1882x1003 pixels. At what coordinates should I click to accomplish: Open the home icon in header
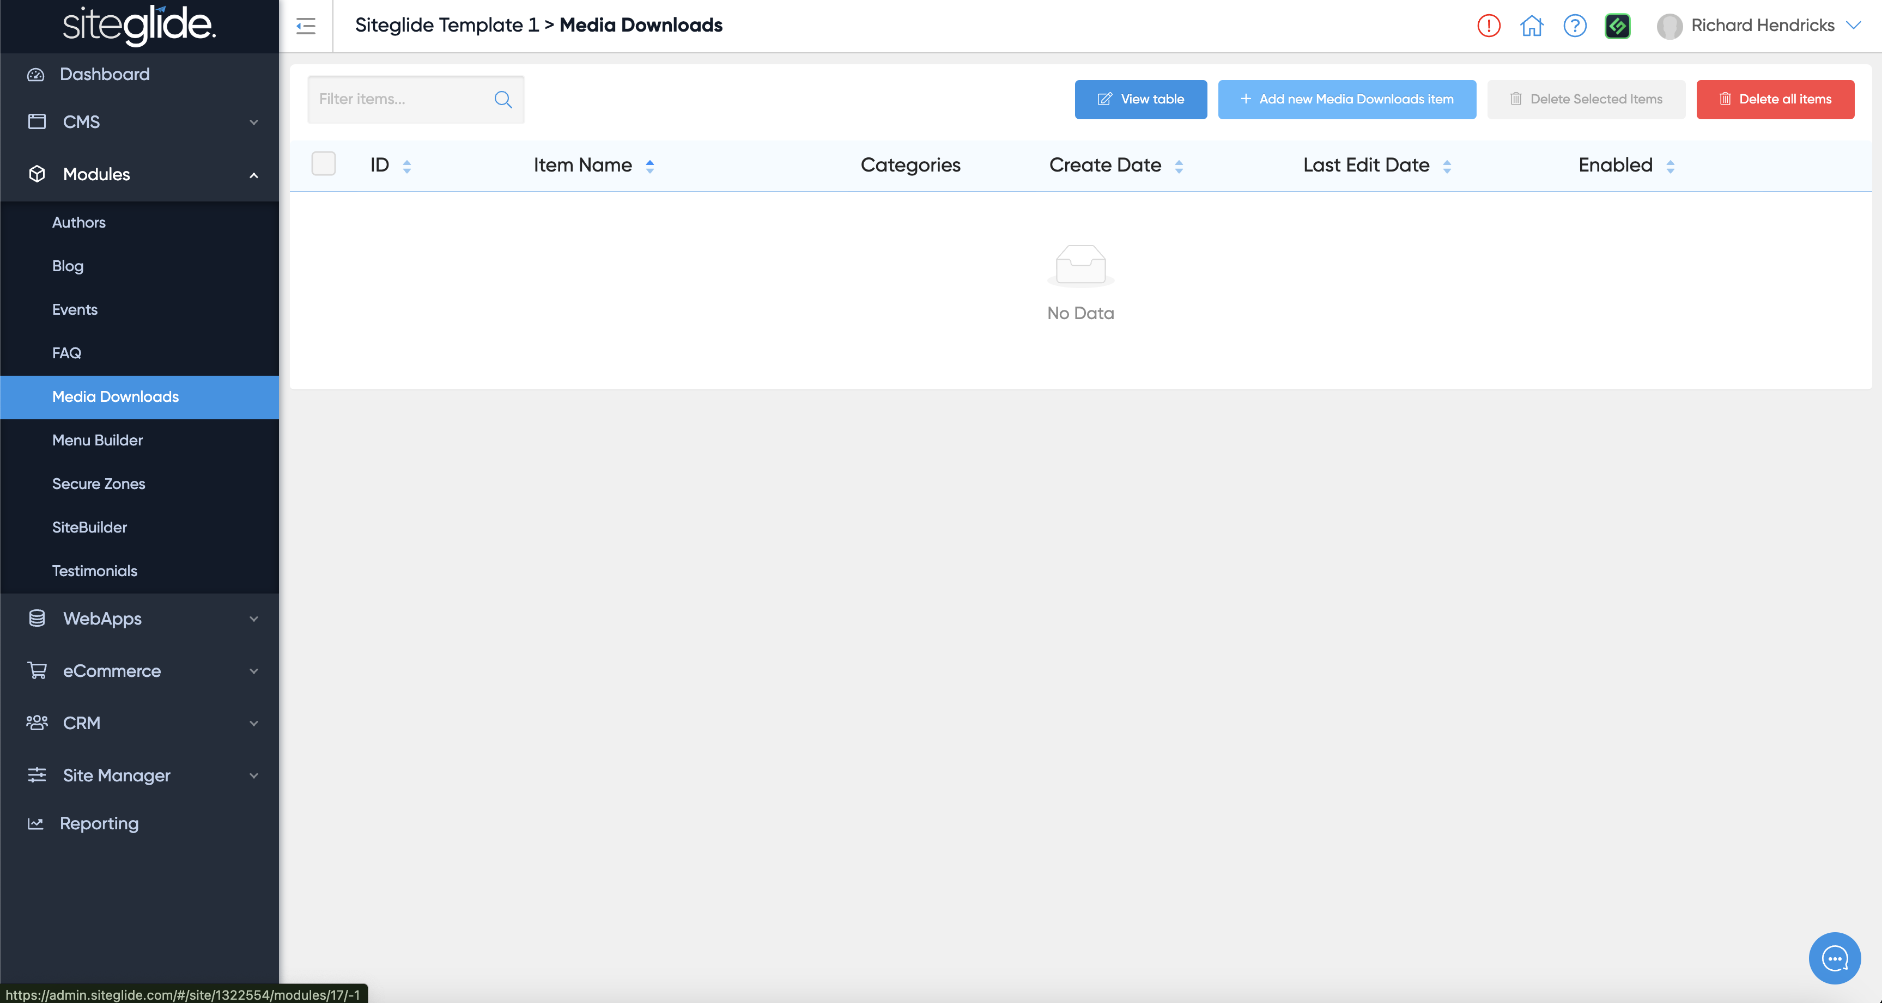(1531, 26)
